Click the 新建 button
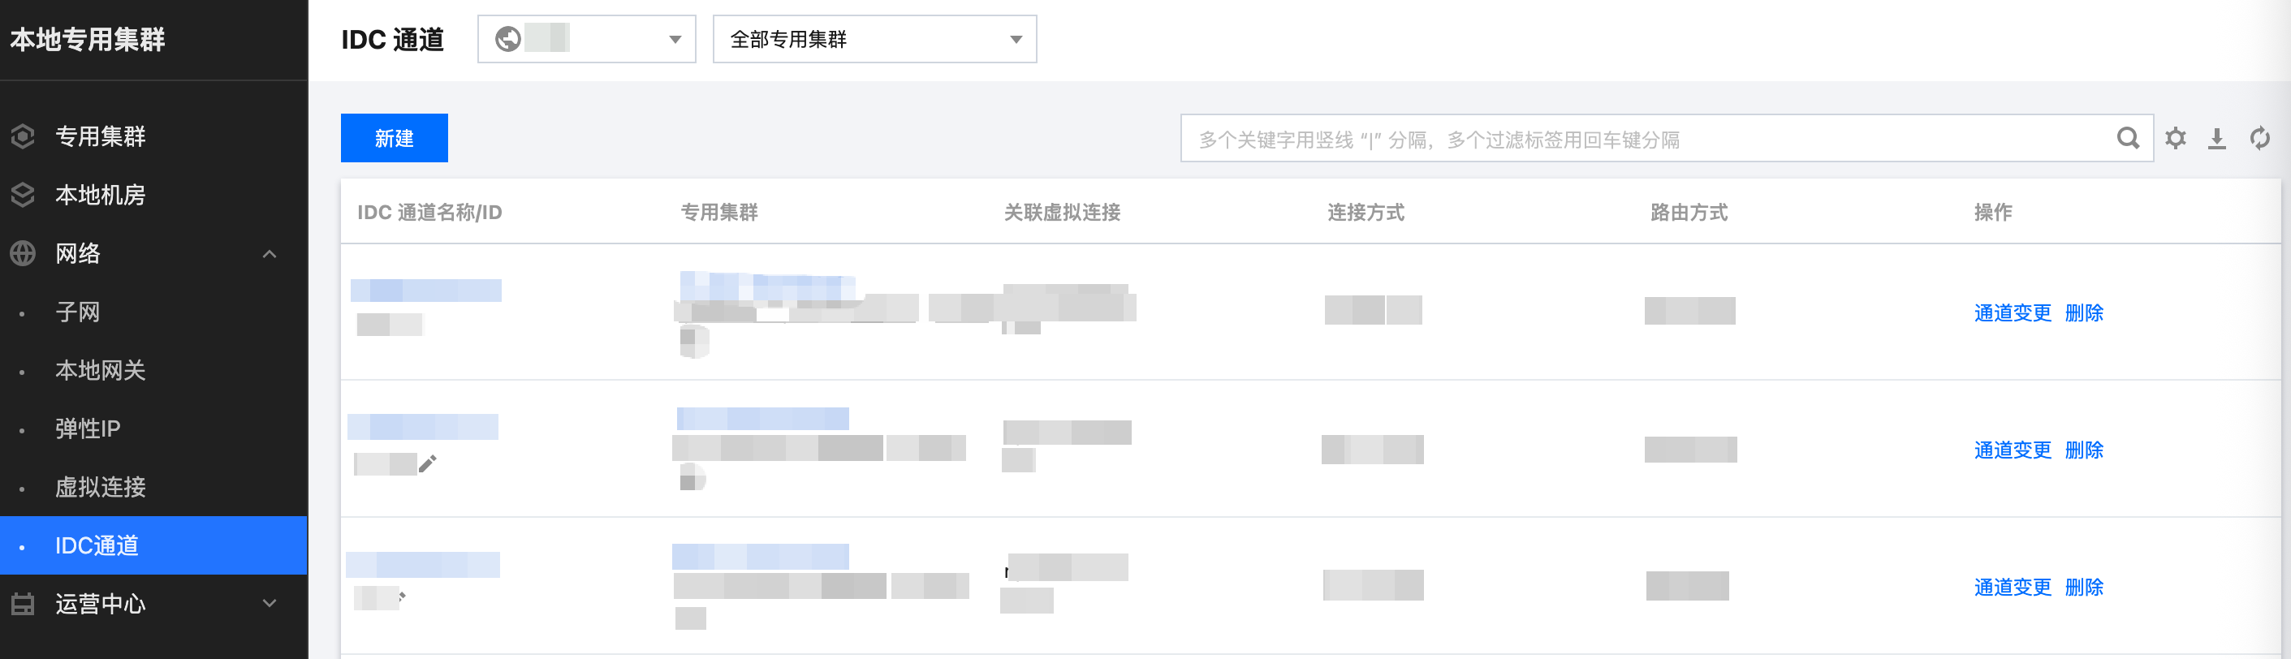Screen dimensions: 2291x659 (x=394, y=138)
